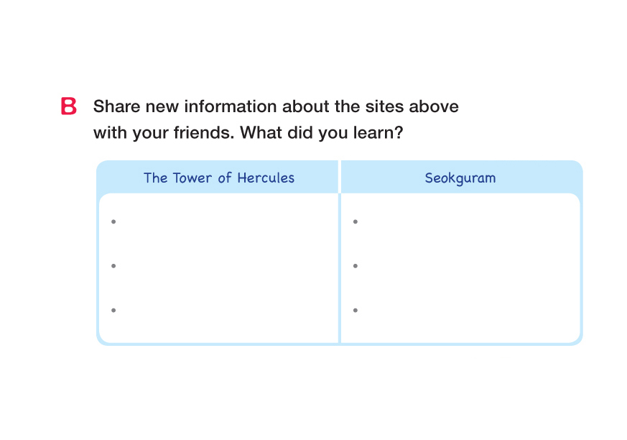Select the first bullet under Tower of Hercules

point(113,221)
